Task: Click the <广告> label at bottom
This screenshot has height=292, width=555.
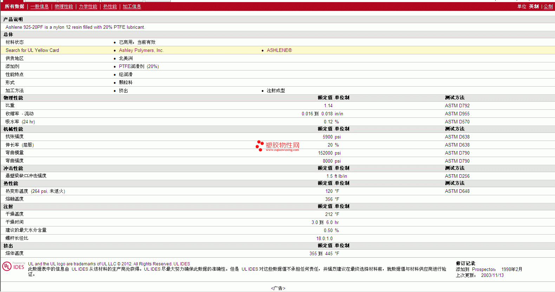Action: point(278,288)
